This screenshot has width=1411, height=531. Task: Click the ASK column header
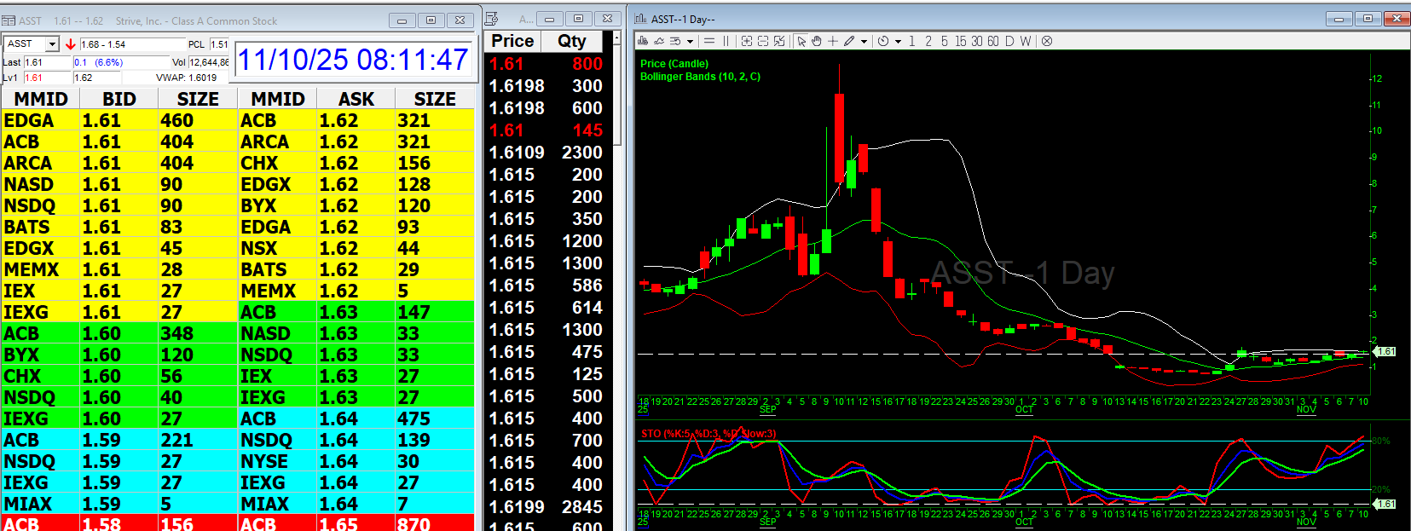(356, 99)
